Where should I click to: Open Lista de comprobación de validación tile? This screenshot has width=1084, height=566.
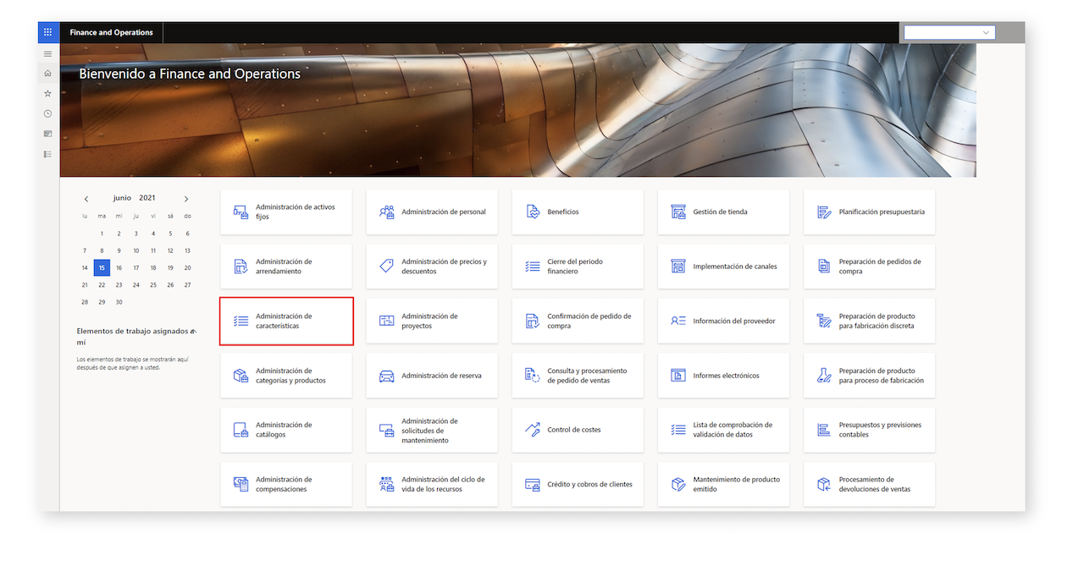coord(723,430)
